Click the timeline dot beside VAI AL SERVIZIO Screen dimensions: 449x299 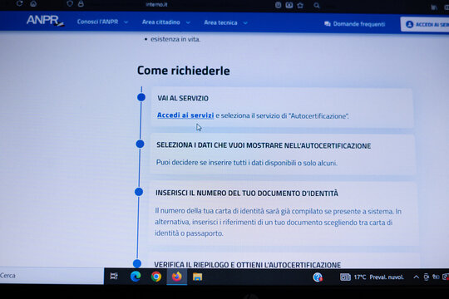click(x=141, y=97)
